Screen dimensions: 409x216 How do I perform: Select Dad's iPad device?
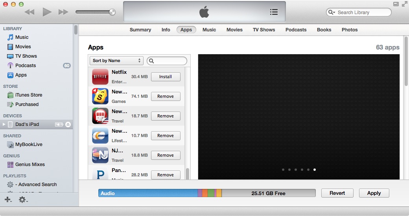pos(27,124)
